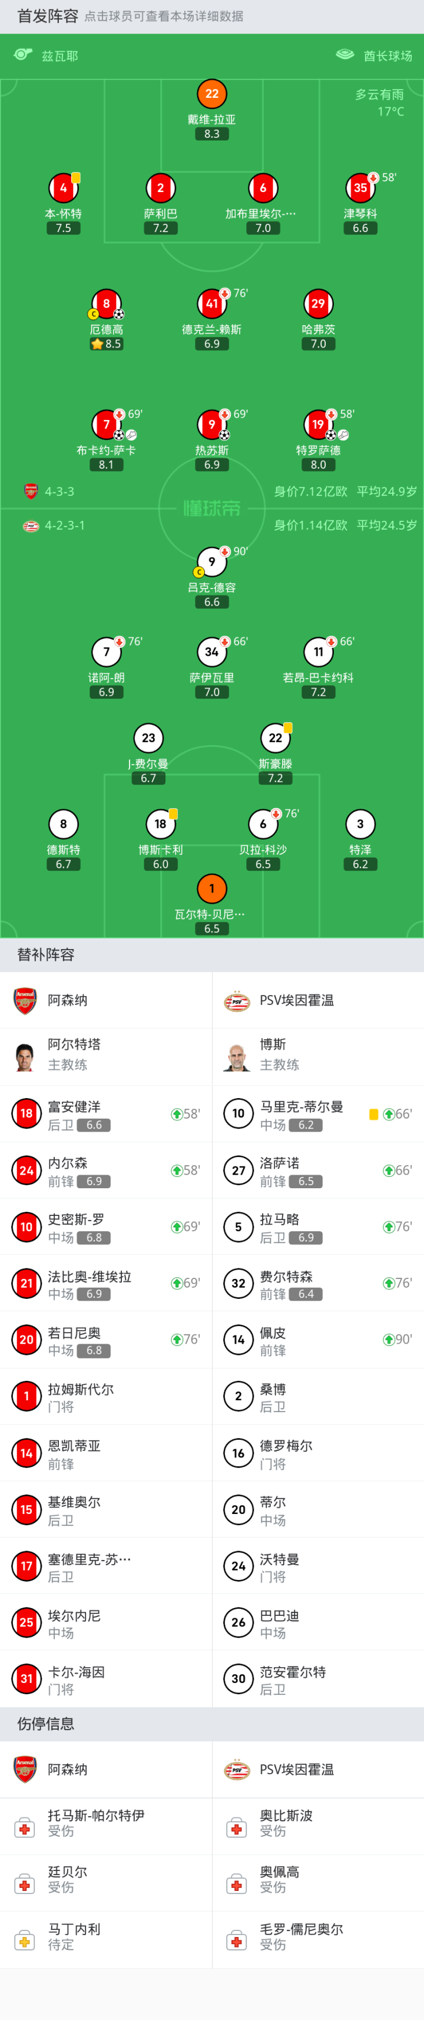Viewport: 424px width, 2020px height.
Task: Open captain 厄德高's number 8 player marker
Action: (x=107, y=303)
